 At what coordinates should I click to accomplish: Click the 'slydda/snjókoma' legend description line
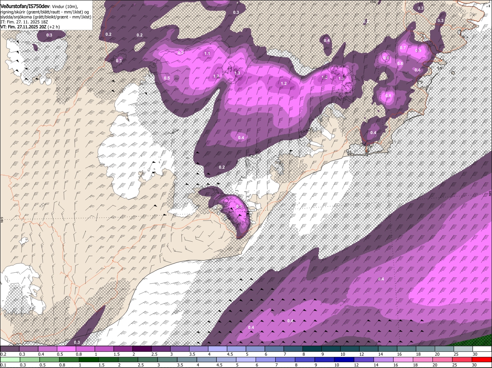(x=46, y=17)
